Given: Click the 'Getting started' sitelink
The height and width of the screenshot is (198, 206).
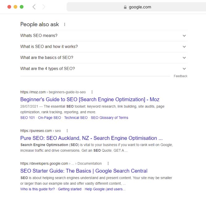Looking at the screenshot, I should click(69, 189).
